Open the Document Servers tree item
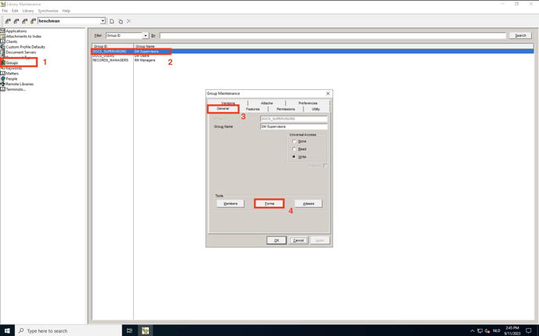539x336 pixels. coord(20,52)
